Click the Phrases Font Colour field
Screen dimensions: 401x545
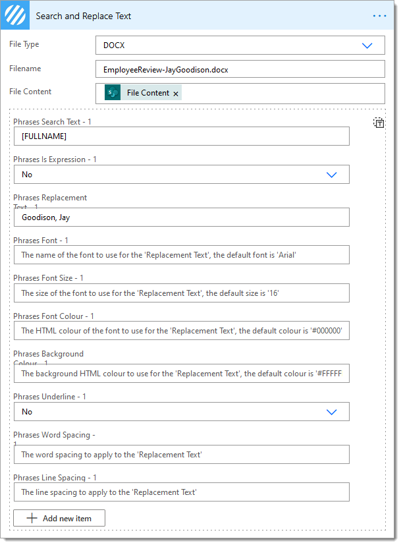click(x=181, y=331)
